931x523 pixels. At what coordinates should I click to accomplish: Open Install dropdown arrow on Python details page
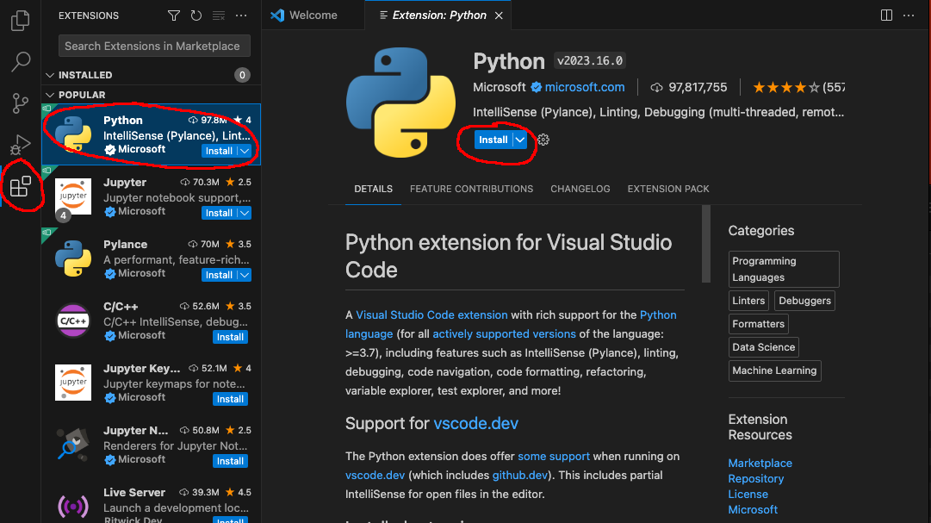click(519, 140)
